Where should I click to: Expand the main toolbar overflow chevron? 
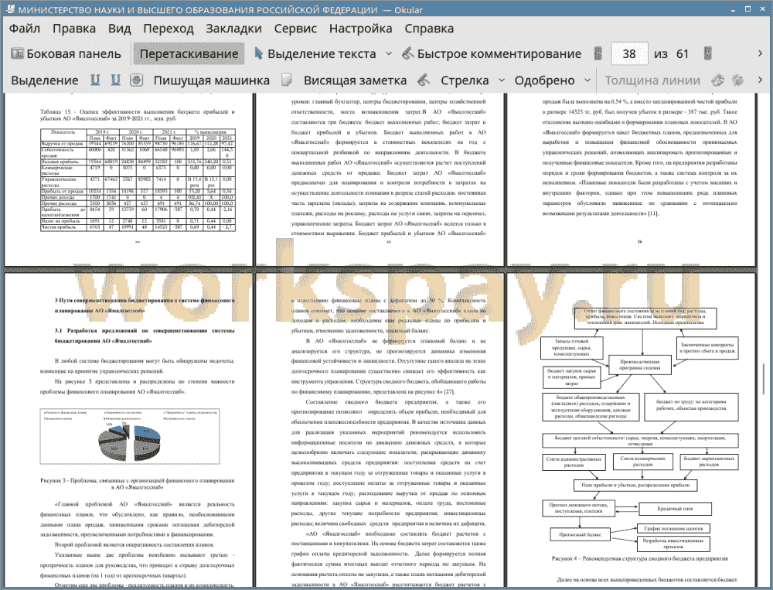[760, 54]
